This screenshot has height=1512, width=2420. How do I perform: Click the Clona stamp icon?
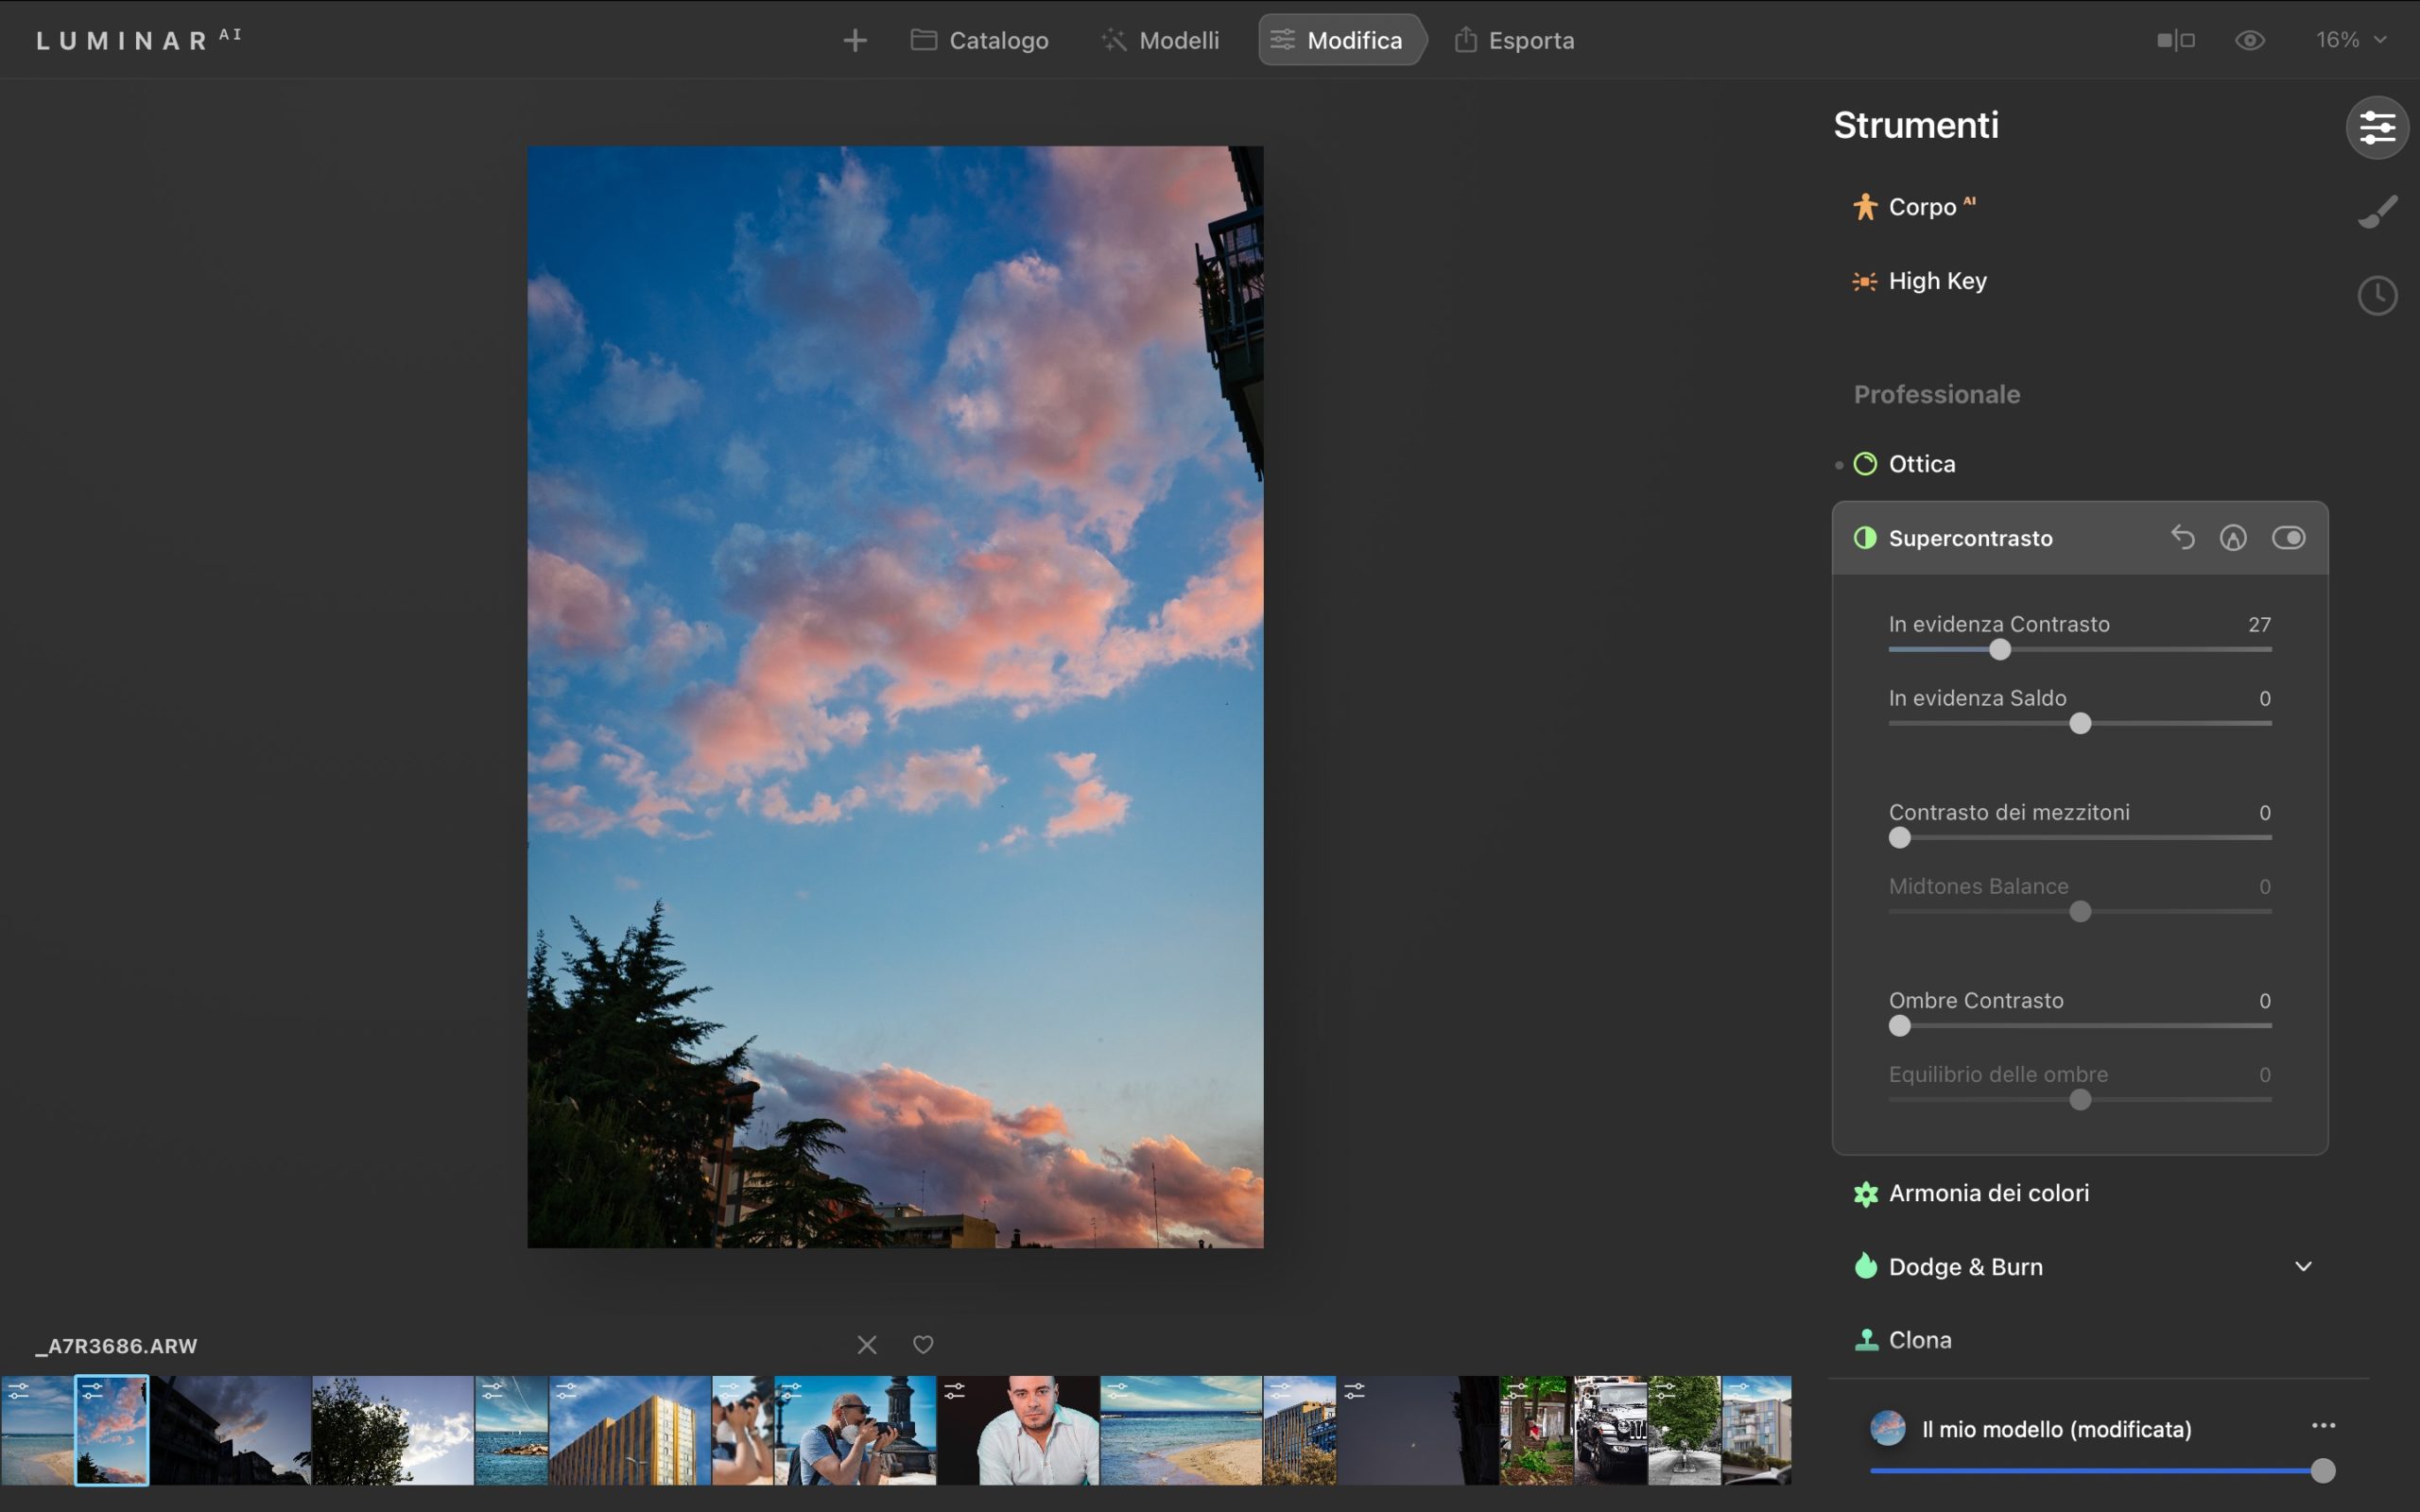tap(1865, 1340)
